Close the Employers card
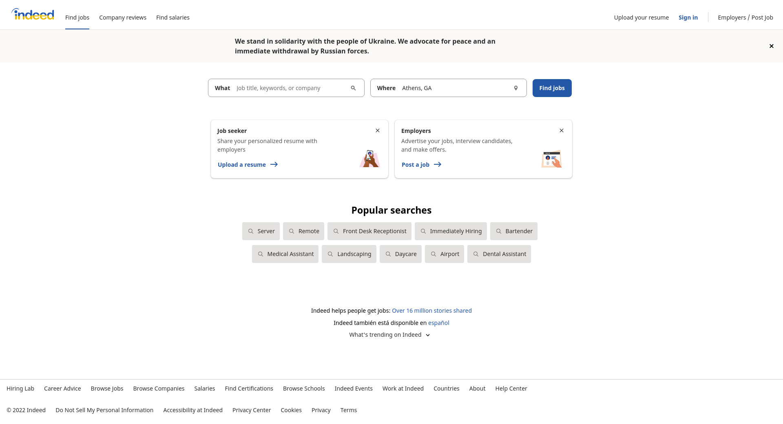 point(562,130)
